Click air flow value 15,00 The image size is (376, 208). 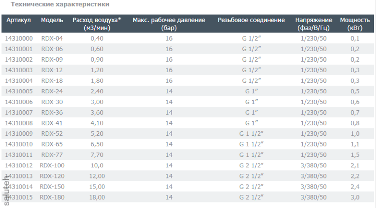(x=97, y=186)
